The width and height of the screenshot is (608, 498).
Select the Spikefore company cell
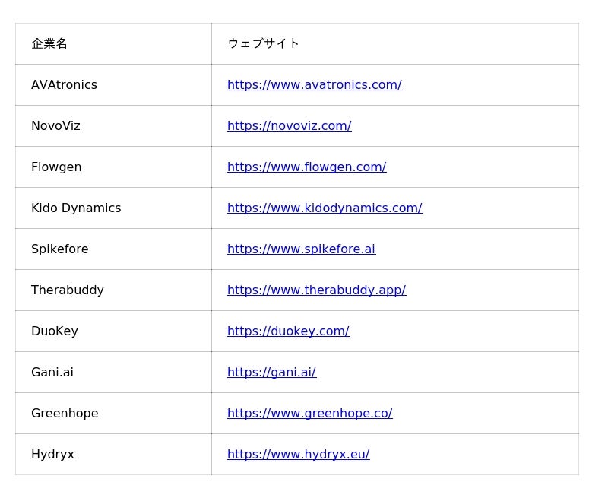pyautogui.click(x=59, y=249)
